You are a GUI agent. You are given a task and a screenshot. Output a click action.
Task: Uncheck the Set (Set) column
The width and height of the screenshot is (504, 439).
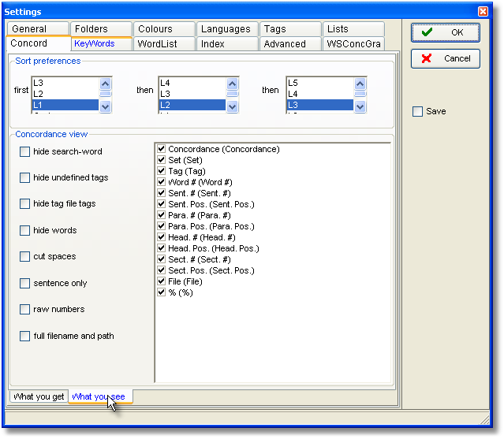pyautogui.click(x=162, y=160)
